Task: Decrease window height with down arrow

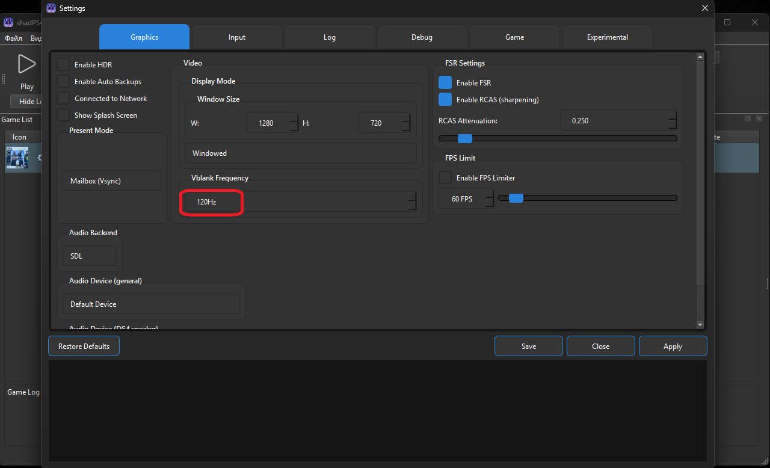Action: pyautogui.click(x=406, y=128)
